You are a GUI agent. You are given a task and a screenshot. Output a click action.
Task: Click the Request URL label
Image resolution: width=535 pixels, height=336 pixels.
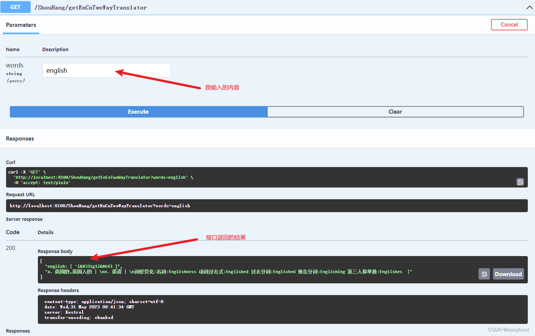tap(20, 195)
